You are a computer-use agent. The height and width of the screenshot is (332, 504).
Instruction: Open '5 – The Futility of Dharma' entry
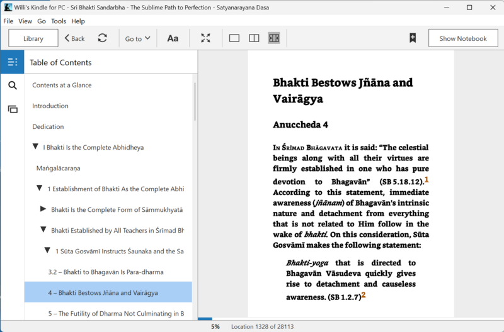[x=116, y=313]
